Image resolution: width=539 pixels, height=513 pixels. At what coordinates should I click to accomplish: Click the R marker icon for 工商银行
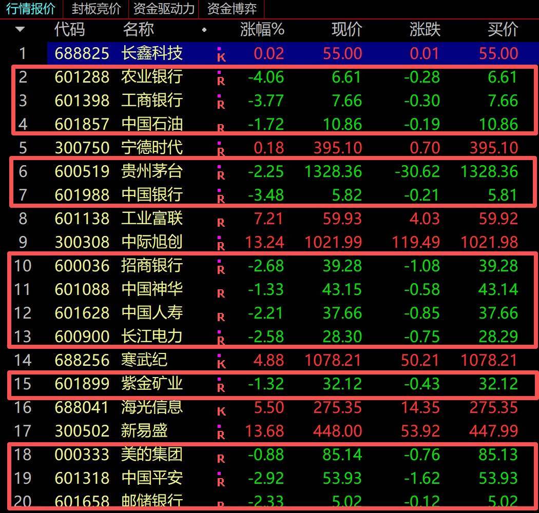pos(221,102)
